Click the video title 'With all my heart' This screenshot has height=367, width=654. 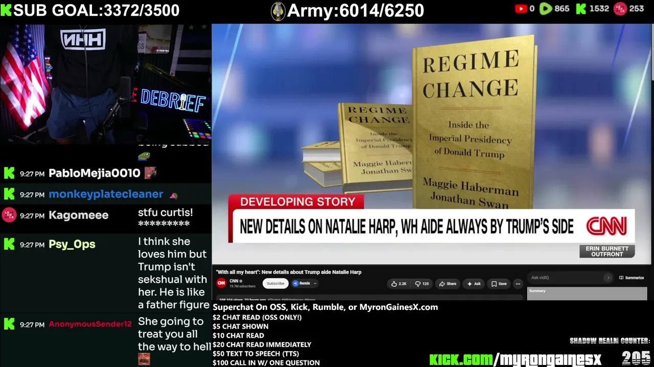click(x=289, y=272)
